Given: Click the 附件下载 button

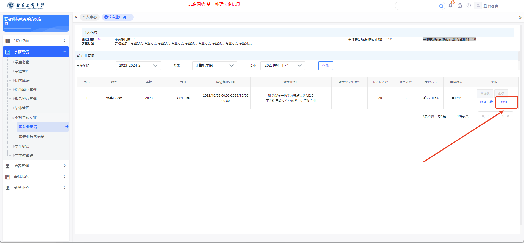Looking at the screenshot, I should tap(486, 102).
